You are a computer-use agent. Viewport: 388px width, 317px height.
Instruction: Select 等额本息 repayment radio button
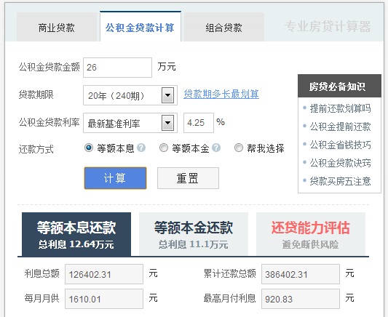(89, 148)
